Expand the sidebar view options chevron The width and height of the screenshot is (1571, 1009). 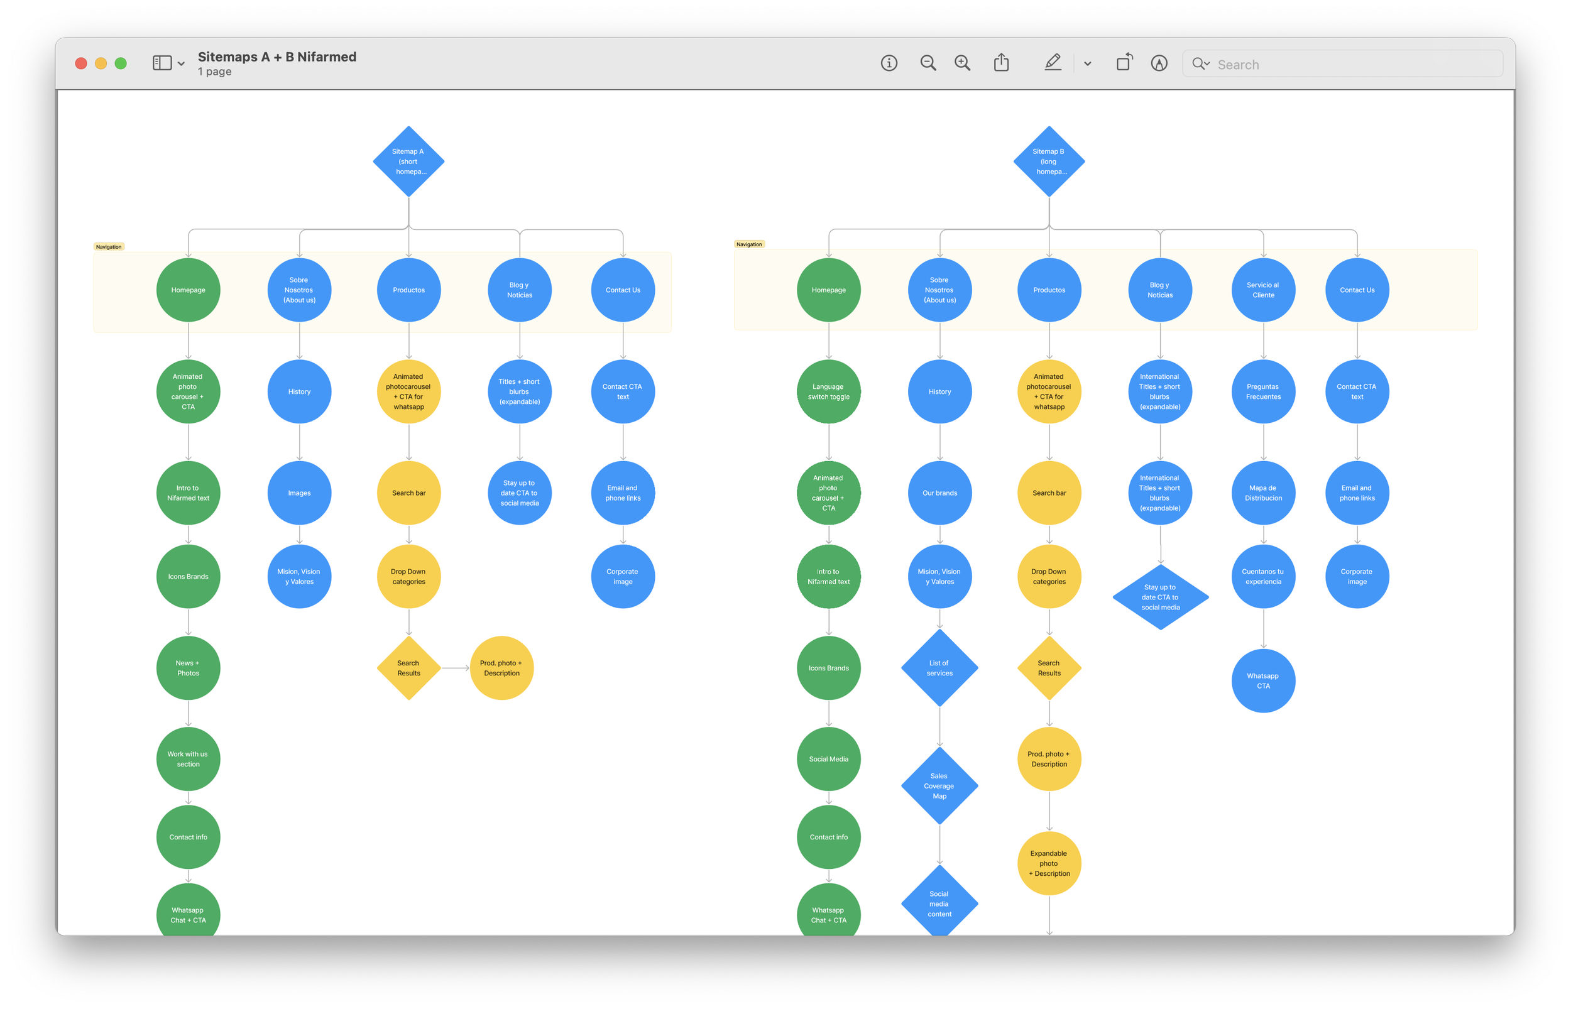tap(182, 64)
